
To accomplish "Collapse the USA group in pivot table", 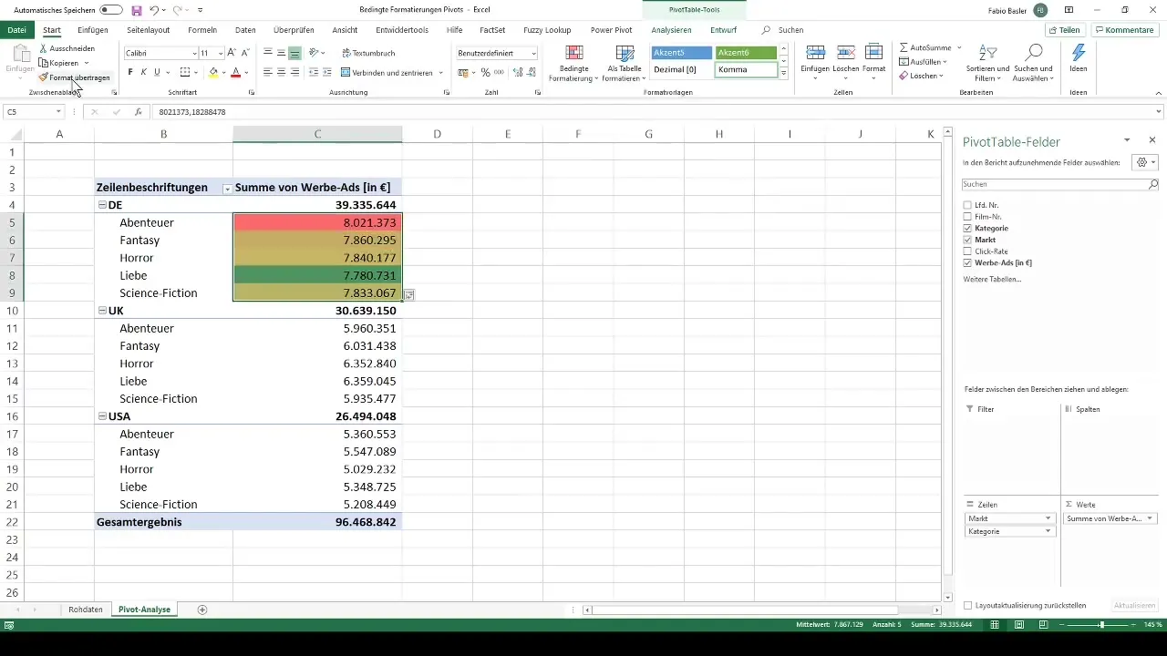I will pos(102,416).
